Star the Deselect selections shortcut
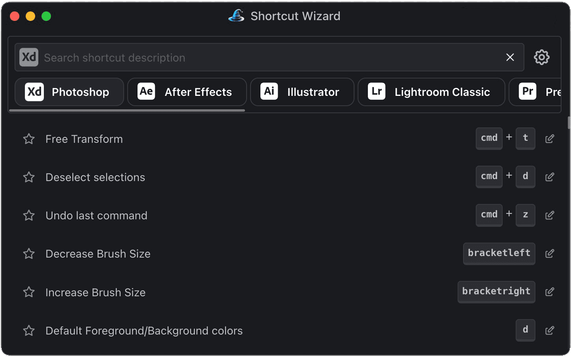Viewport: 571px width, 357px height. [29, 177]
